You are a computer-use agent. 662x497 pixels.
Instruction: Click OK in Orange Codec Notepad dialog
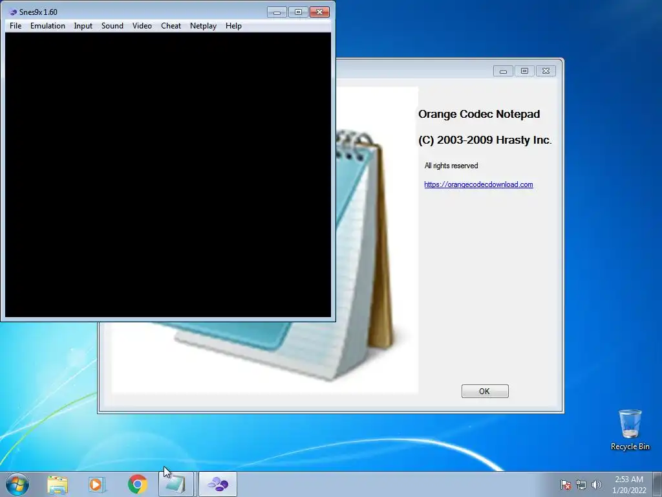(485, 392)
